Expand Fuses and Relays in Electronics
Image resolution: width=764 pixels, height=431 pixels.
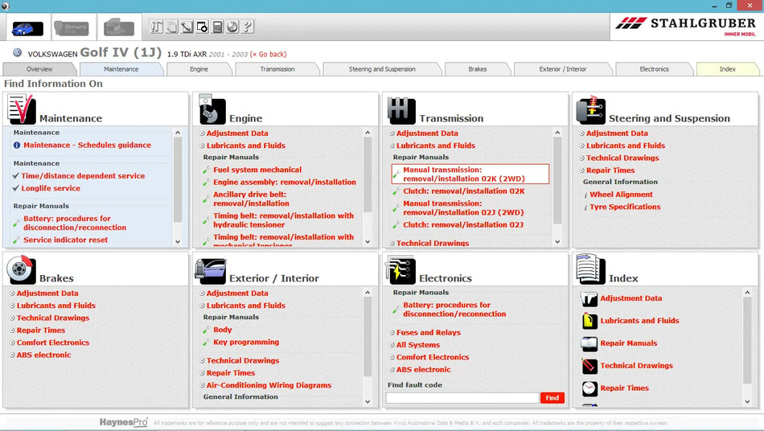tap(428, 333)
